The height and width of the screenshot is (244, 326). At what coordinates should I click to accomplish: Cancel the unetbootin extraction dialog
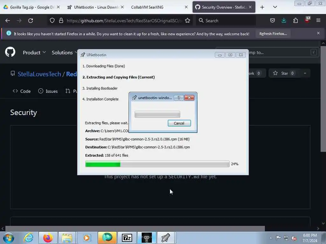tap(179, 123)
